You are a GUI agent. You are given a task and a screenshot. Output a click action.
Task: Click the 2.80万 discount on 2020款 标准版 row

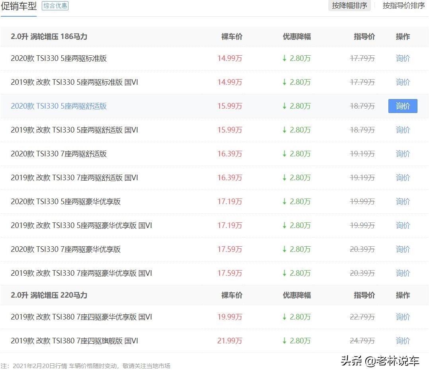tap(296, 58)
